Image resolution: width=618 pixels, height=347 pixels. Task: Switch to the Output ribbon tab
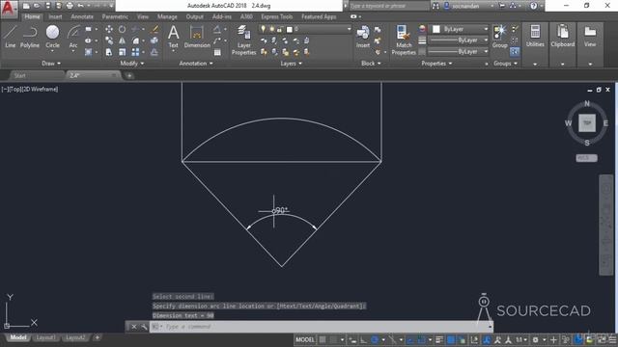coord(195,16)
